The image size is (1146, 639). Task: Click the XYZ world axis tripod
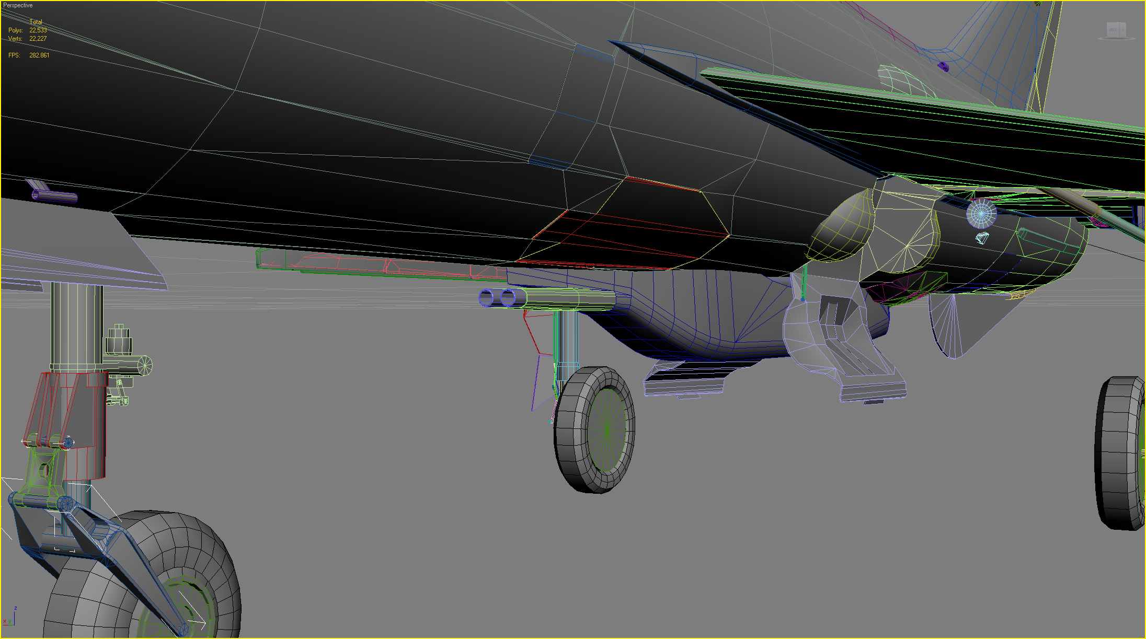[x=10, y=618]
